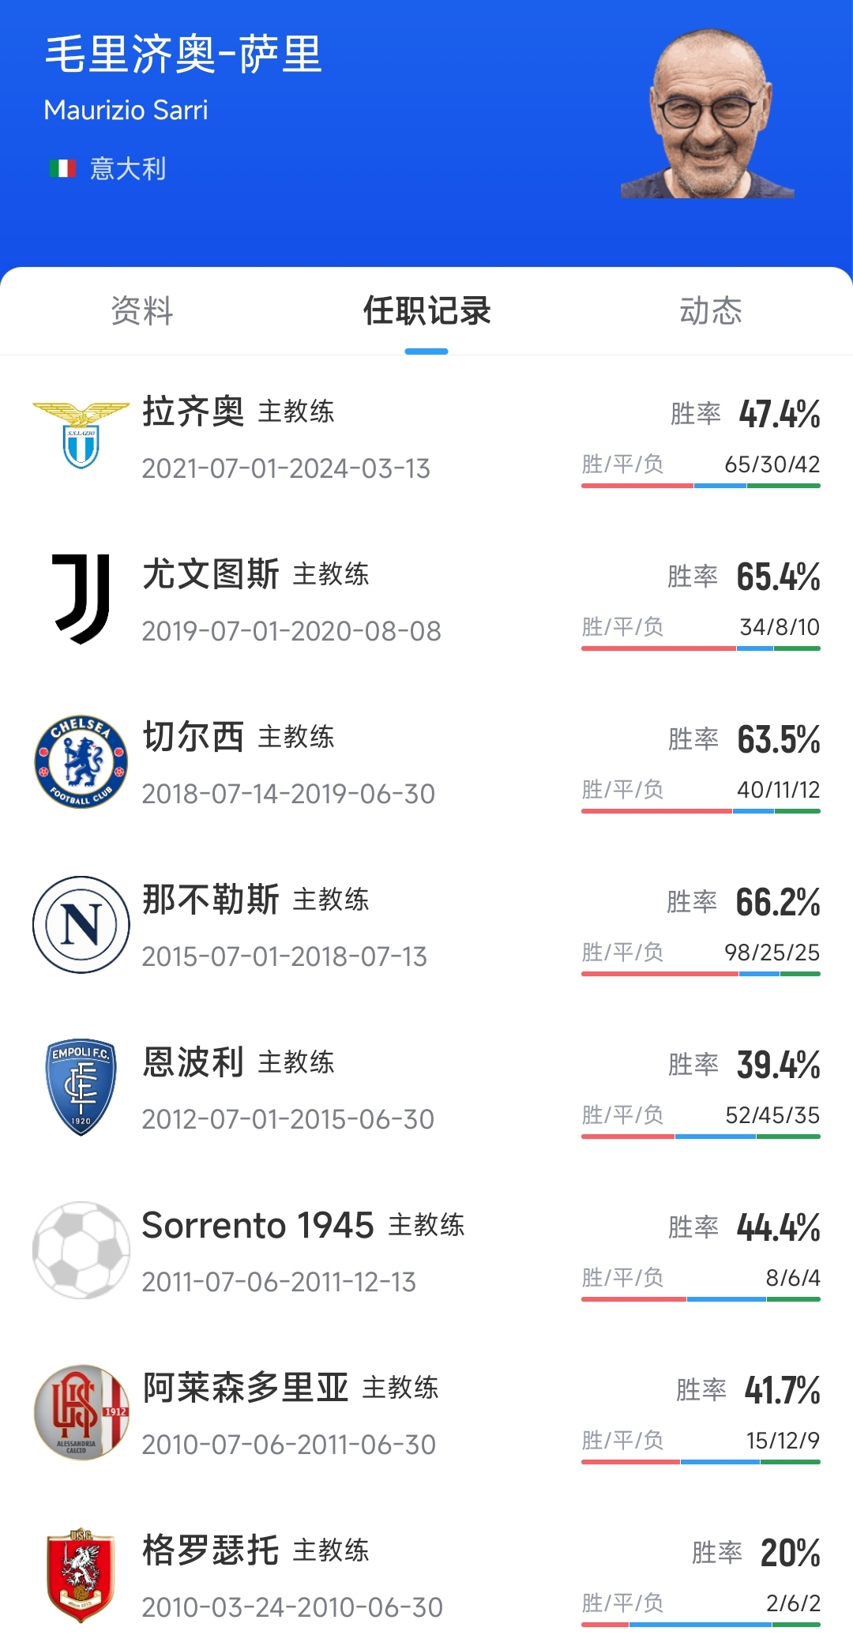The height and width of the screenshot is (1646, 853).
Task: Open the 尤文图斯 club name link
Action: [210, 574]
